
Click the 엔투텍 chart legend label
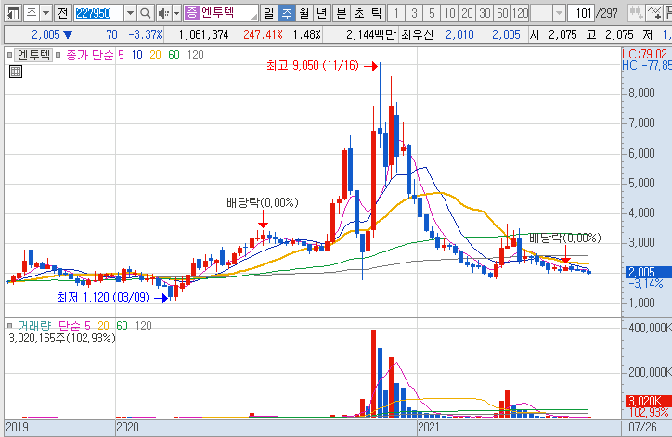pyautogui.click(x=33, y=55)
